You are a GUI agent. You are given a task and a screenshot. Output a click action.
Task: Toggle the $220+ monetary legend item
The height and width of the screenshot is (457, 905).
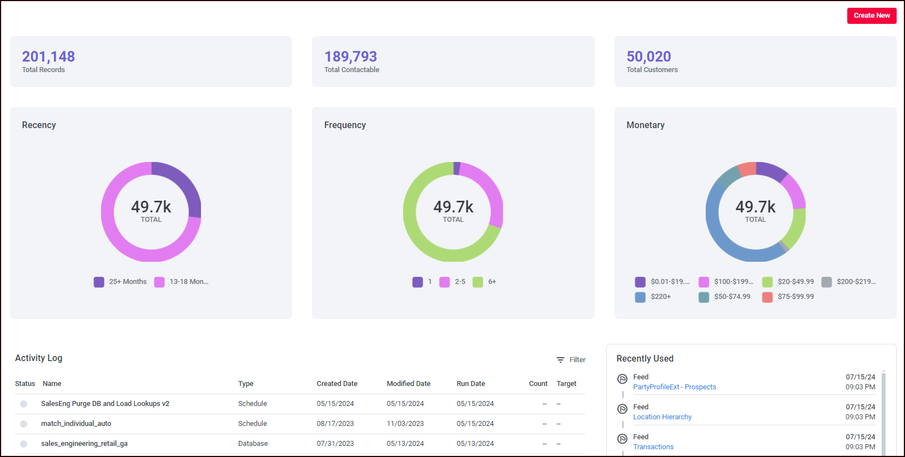point(660,297)
